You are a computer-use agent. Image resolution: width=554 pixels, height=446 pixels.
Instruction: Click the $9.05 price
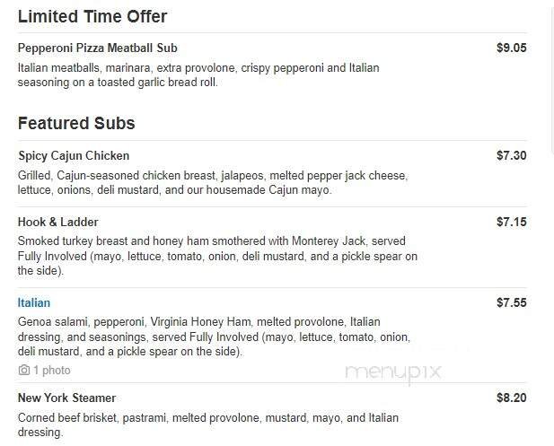[x=511, y=48]
